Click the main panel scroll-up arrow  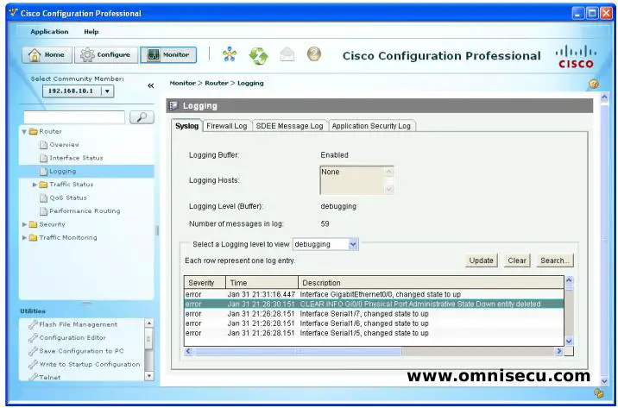click(604, 97)
